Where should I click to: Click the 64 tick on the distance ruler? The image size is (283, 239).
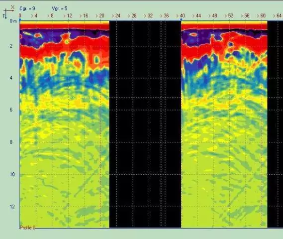(x=278, y=16)
